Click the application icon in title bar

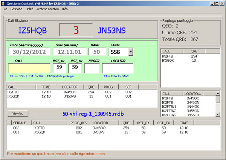coord(4,3)
